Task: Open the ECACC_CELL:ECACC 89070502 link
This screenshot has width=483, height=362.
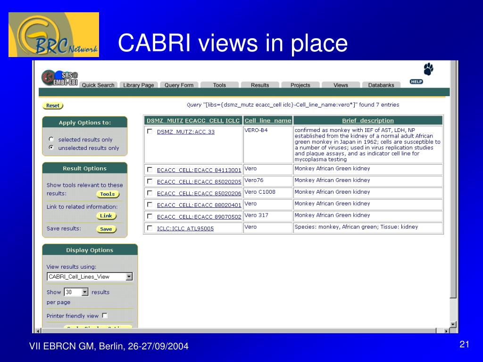Action: [199, 217]
